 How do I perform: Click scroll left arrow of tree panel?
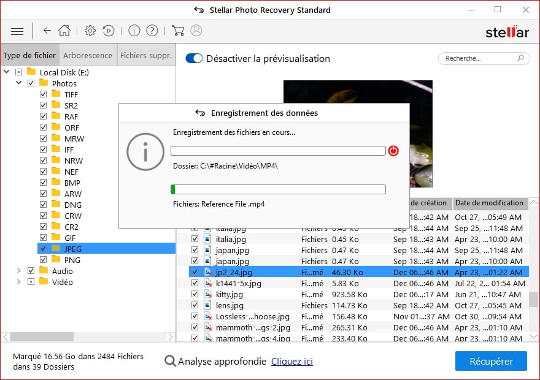point(6,336)
